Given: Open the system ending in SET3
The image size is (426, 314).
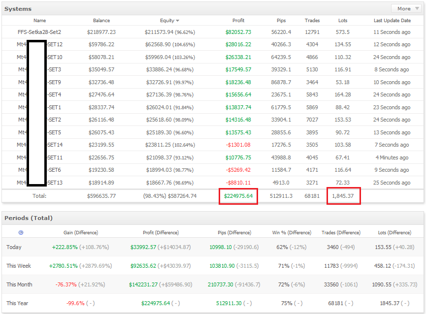Looking at the screenshot, I should (x=40, y=69).
